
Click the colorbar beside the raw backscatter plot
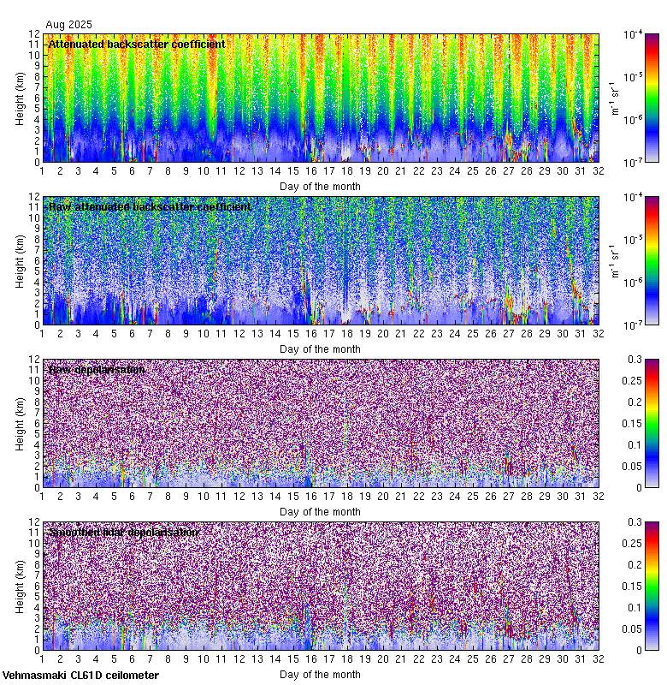652,260
